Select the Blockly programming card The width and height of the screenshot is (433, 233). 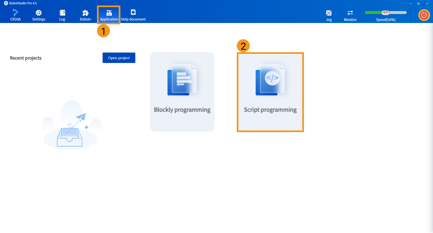click(x=182, y=92)
